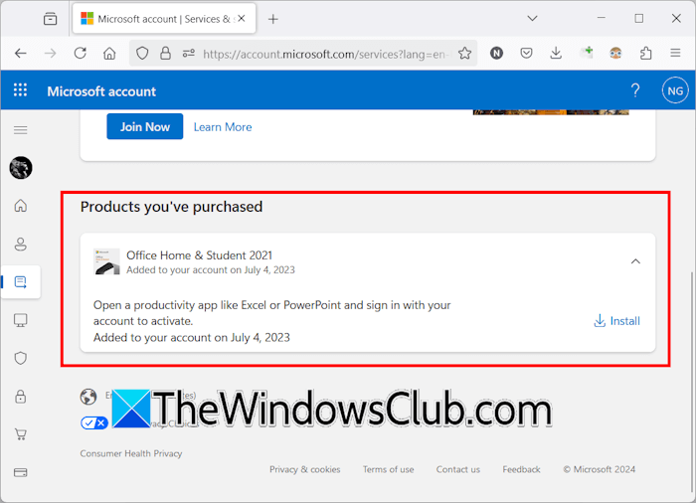Open the Home icon in the account sidebar
The height and width of the screenshot is (503, 696).
(21, 206)
